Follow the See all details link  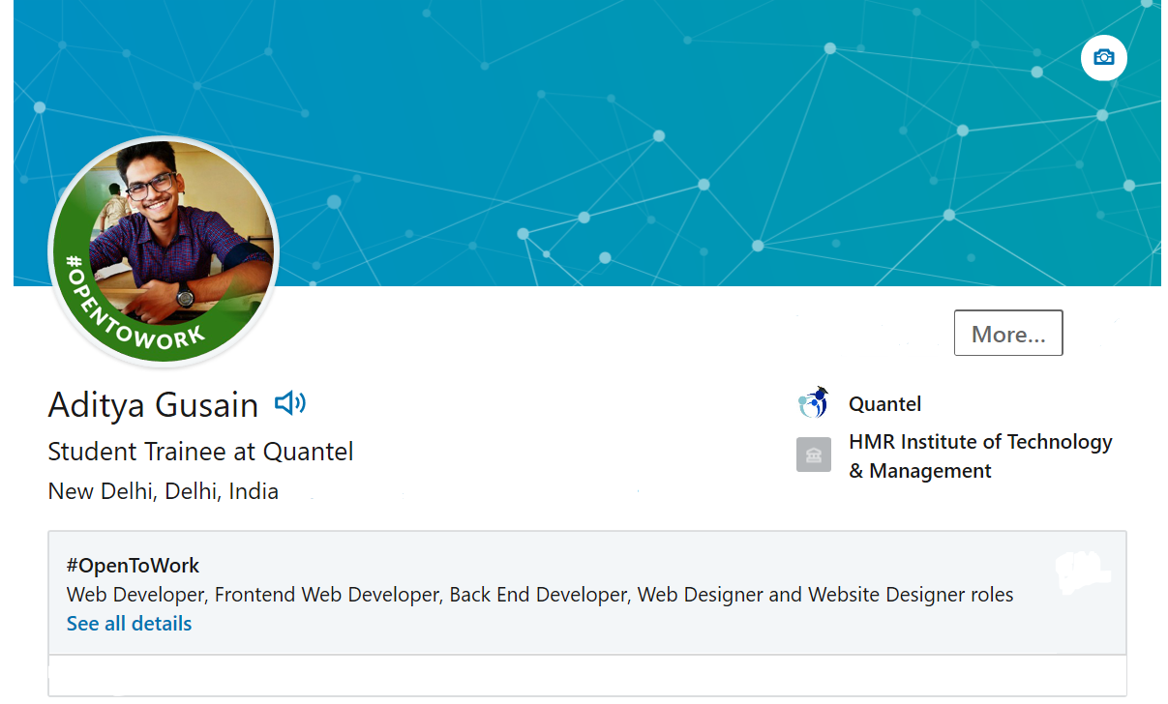(x=129, y=624)
